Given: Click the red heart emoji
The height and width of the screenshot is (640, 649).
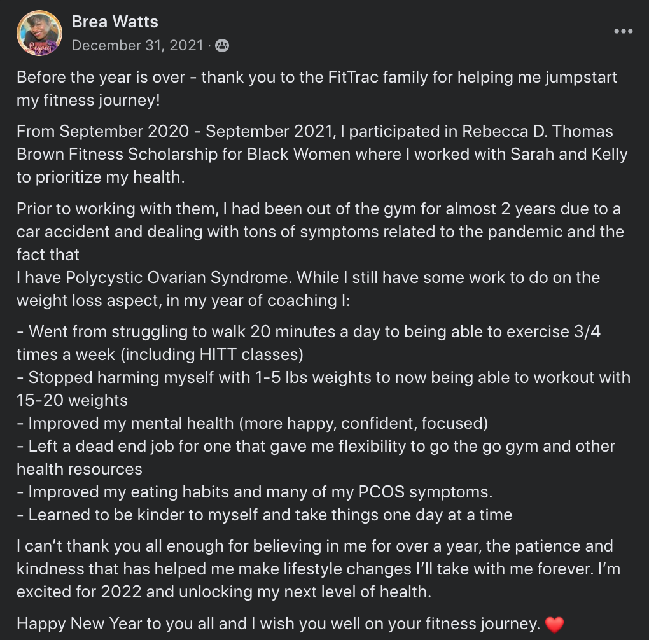Looking at the screenshot, I should coord(554,624).
